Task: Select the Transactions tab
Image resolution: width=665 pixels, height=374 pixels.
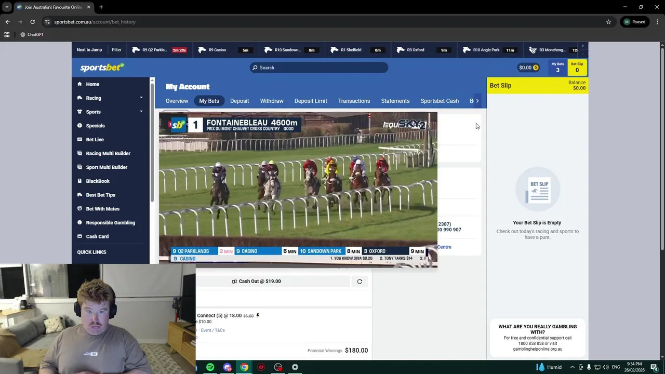Action: [x=354, y=101]
